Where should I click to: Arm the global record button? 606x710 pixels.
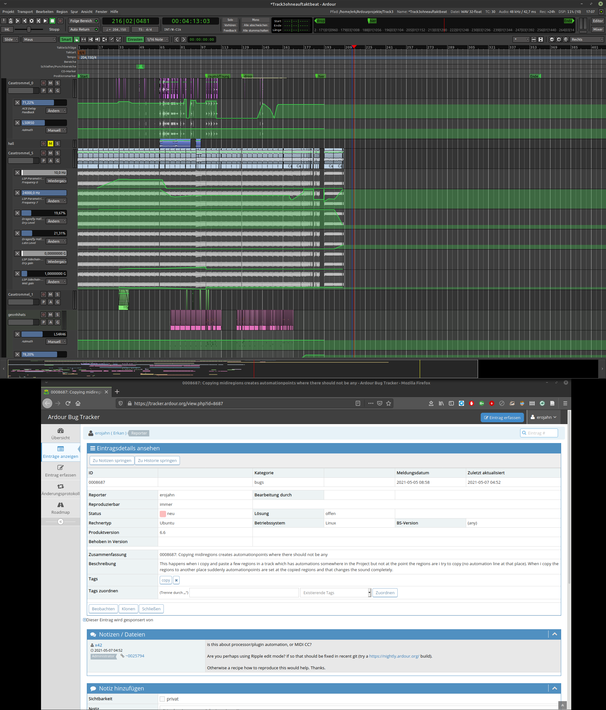[60, 21]
